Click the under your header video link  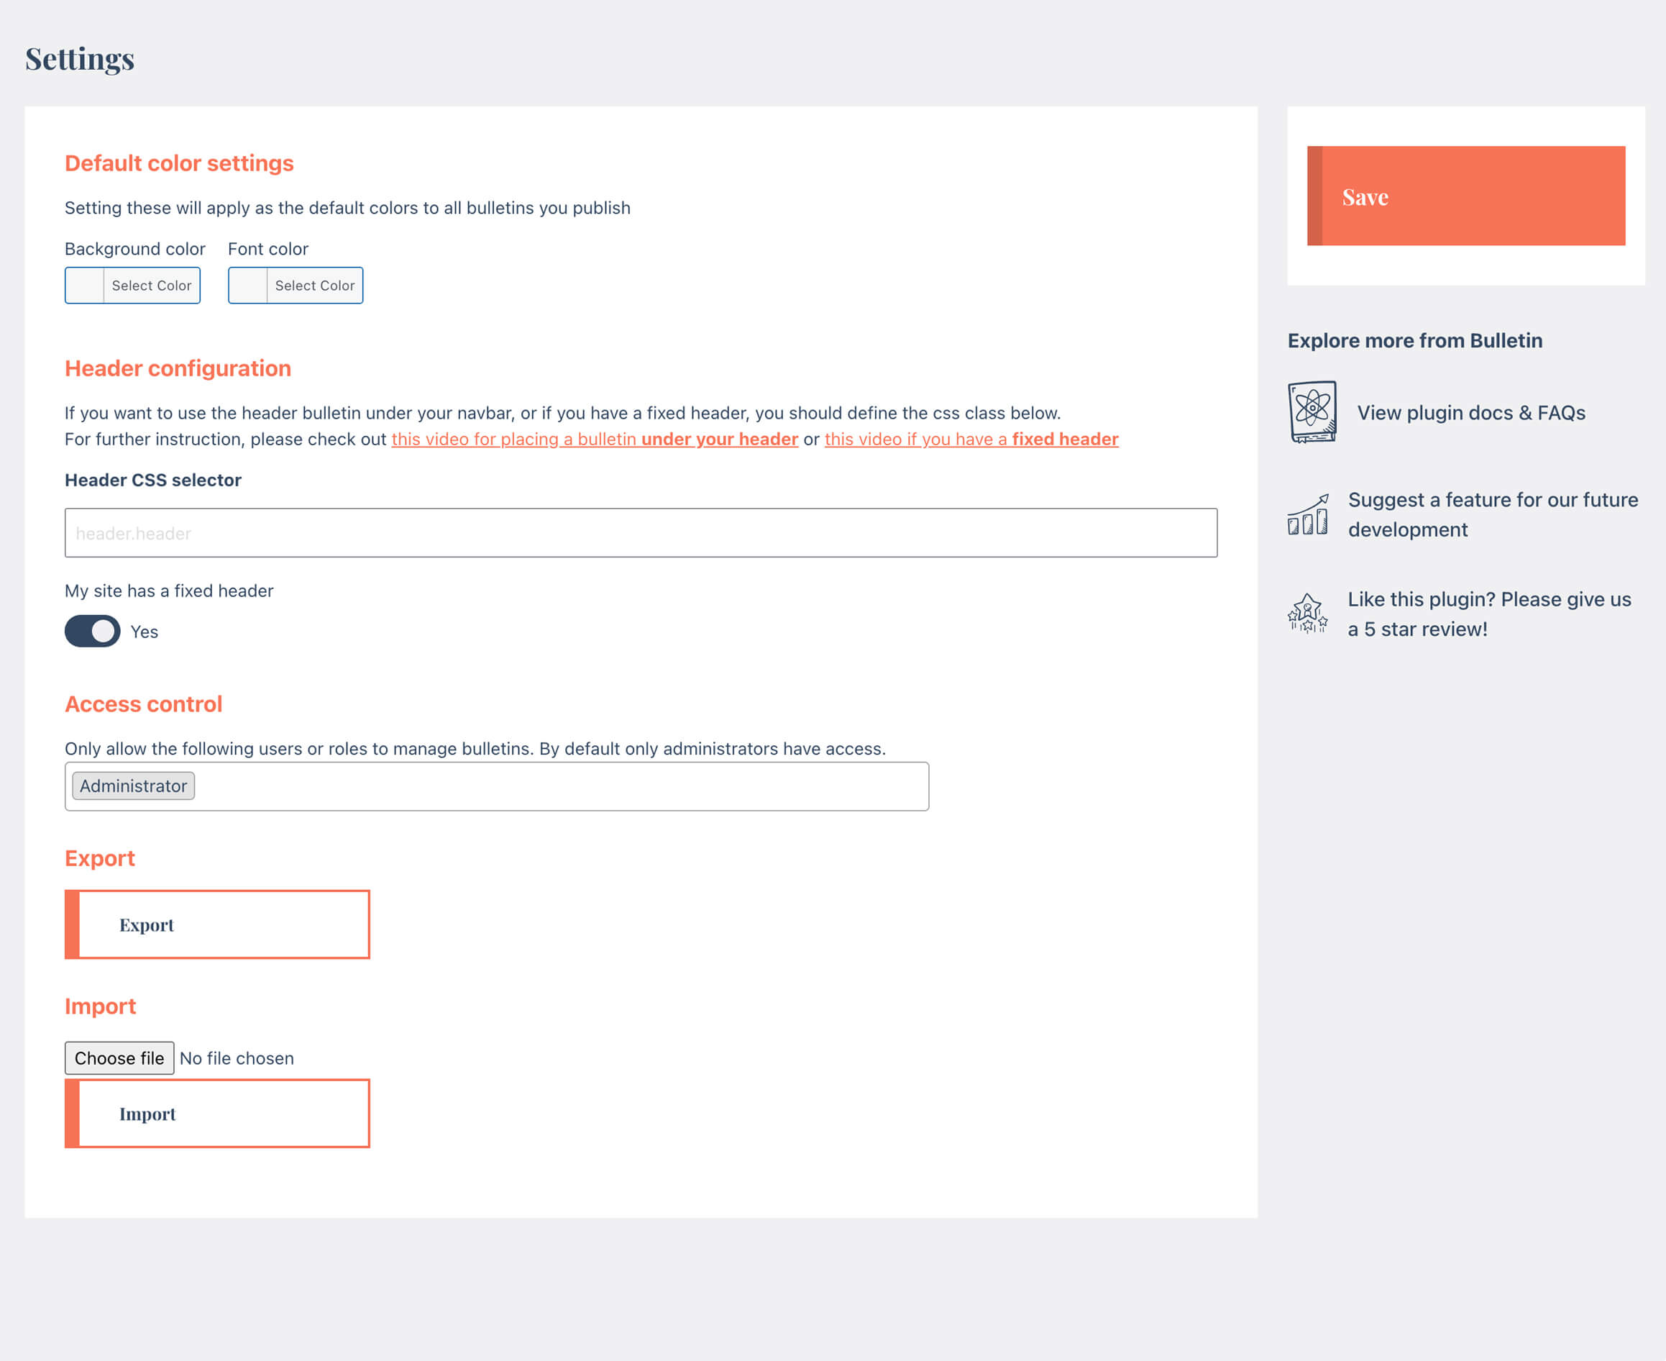(x=595, y=437)
